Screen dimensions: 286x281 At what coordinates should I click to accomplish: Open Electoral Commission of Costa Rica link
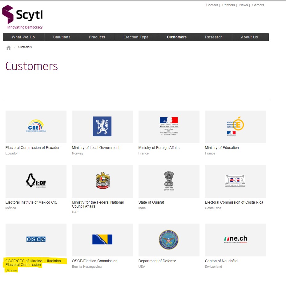click(x=234, y=202)
